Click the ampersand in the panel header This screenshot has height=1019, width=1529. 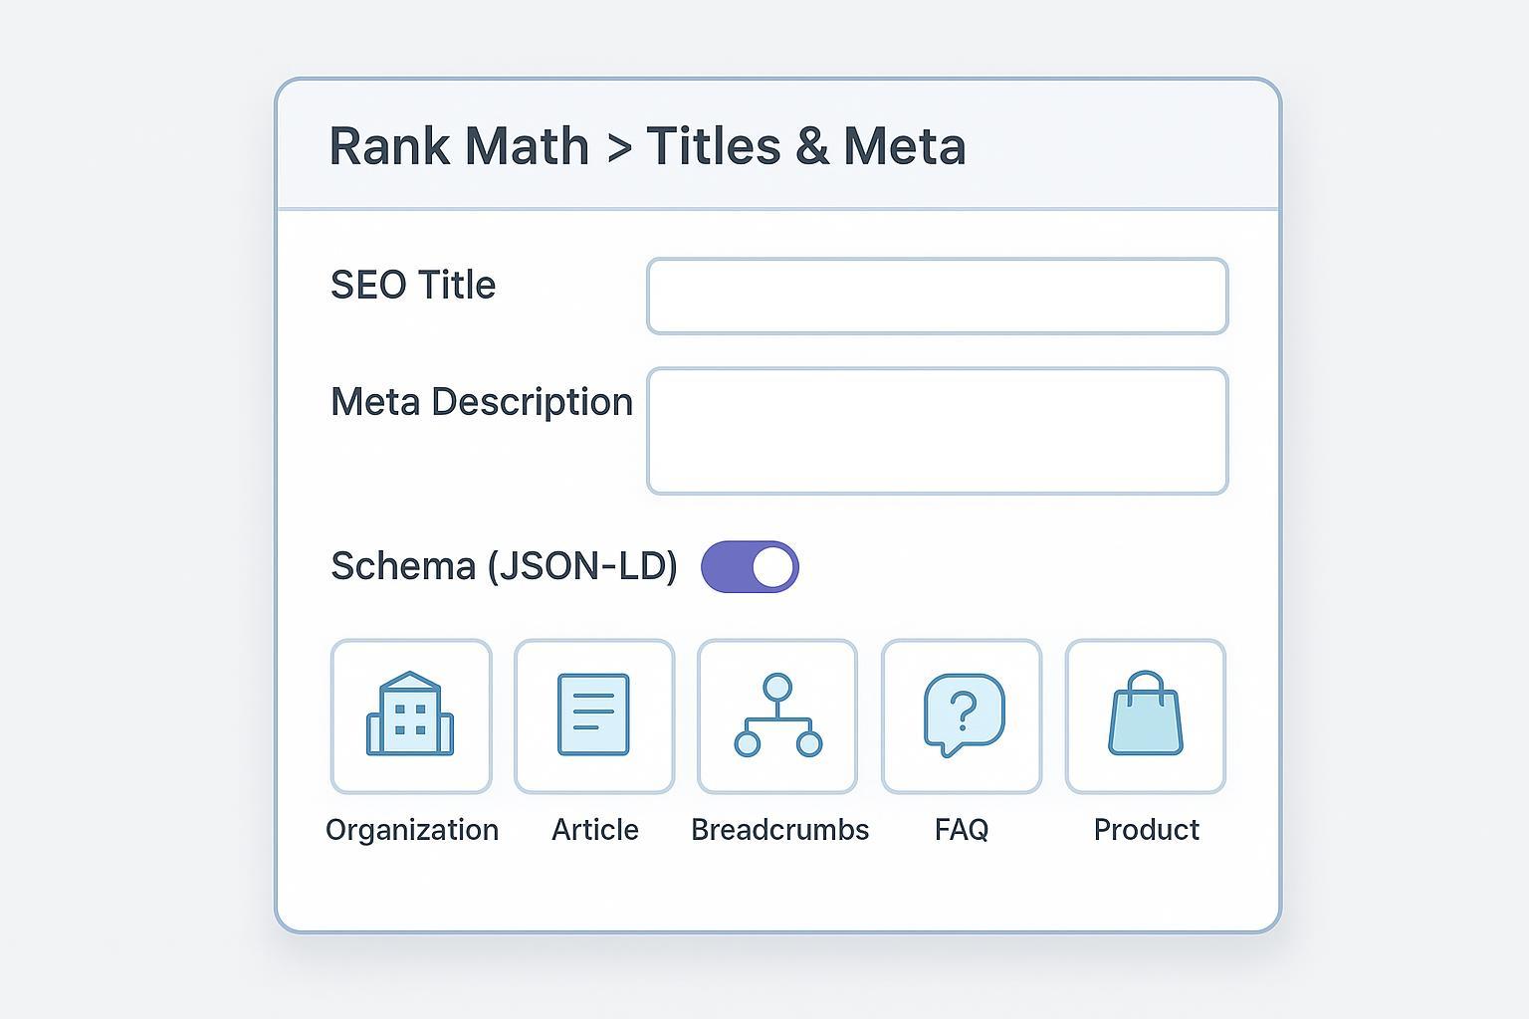pyautogui.click(x=811, y=146)
